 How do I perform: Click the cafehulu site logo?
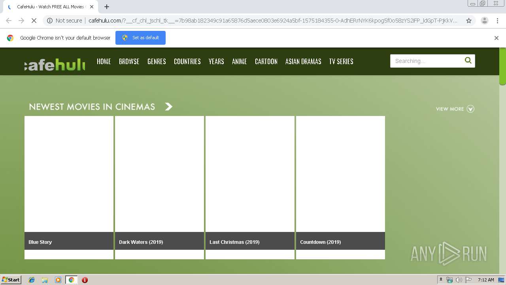(55, 64)
